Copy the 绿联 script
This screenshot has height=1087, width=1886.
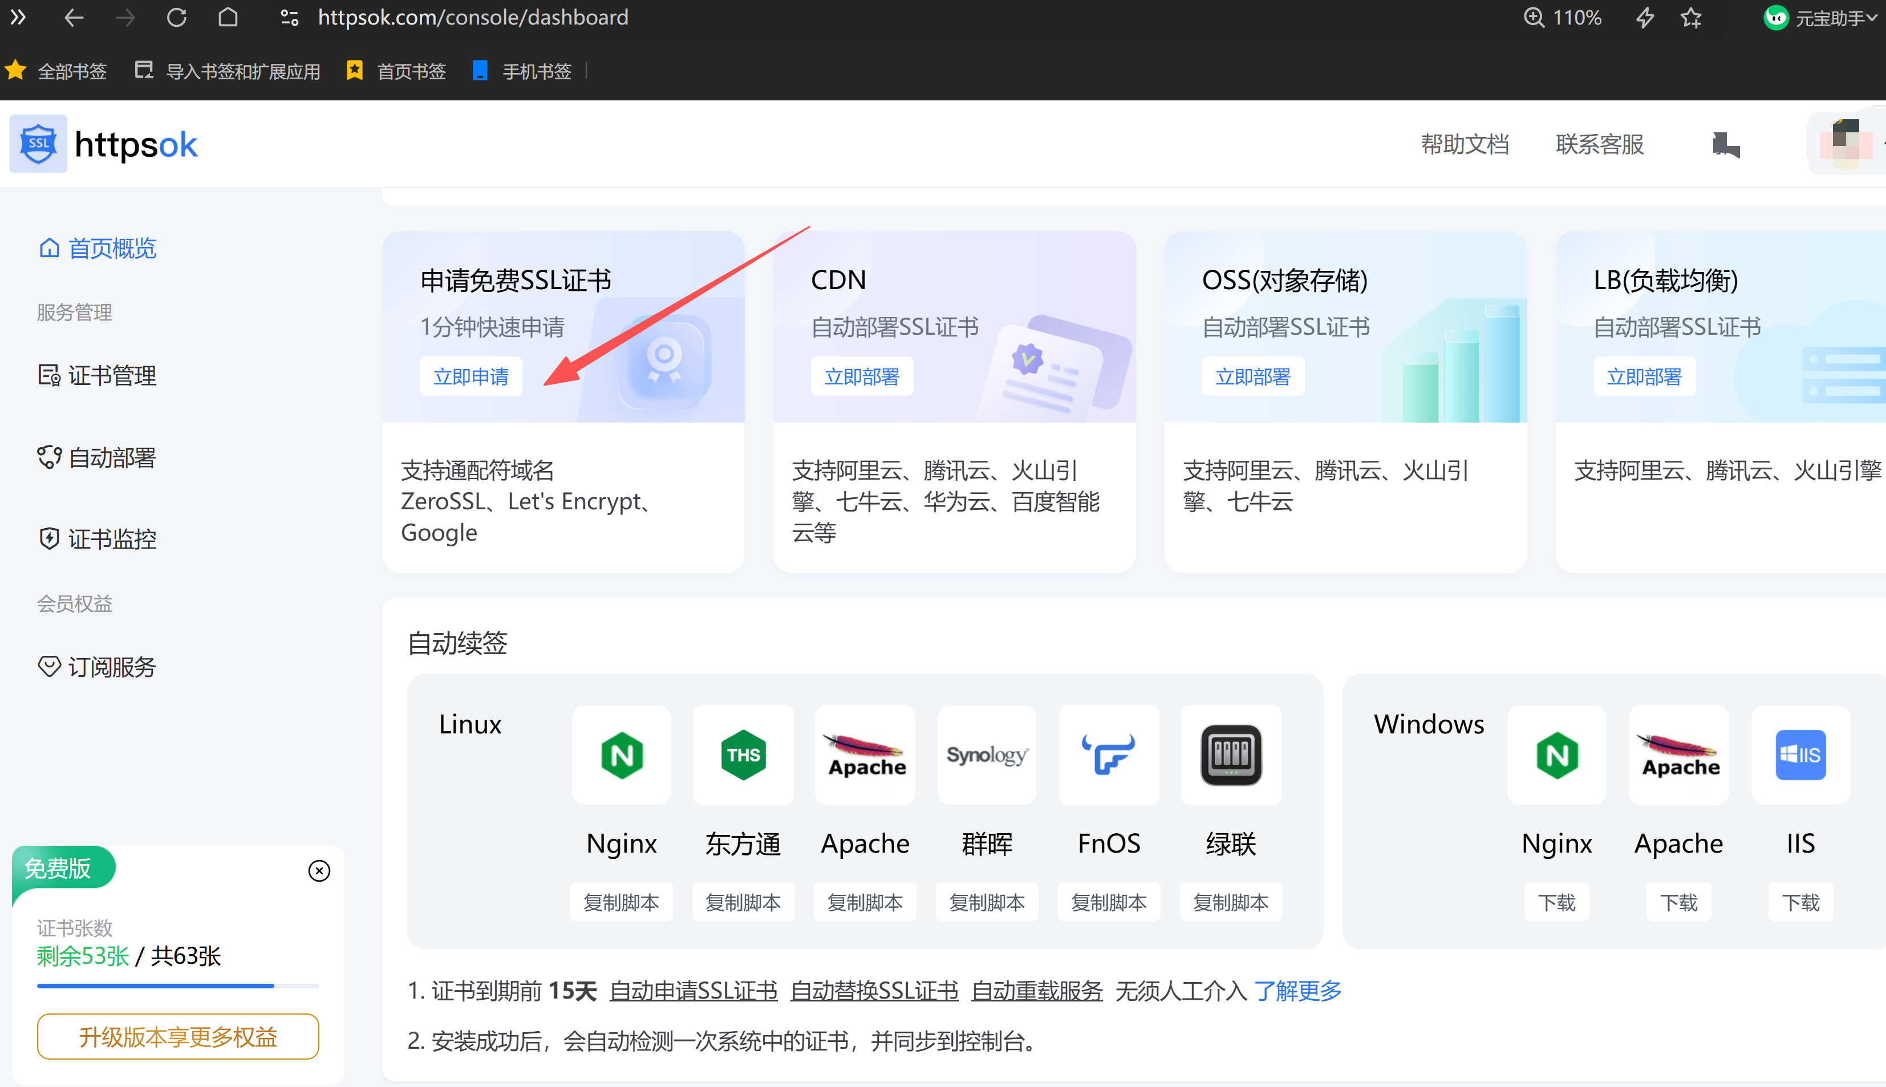coord(1231,902)
